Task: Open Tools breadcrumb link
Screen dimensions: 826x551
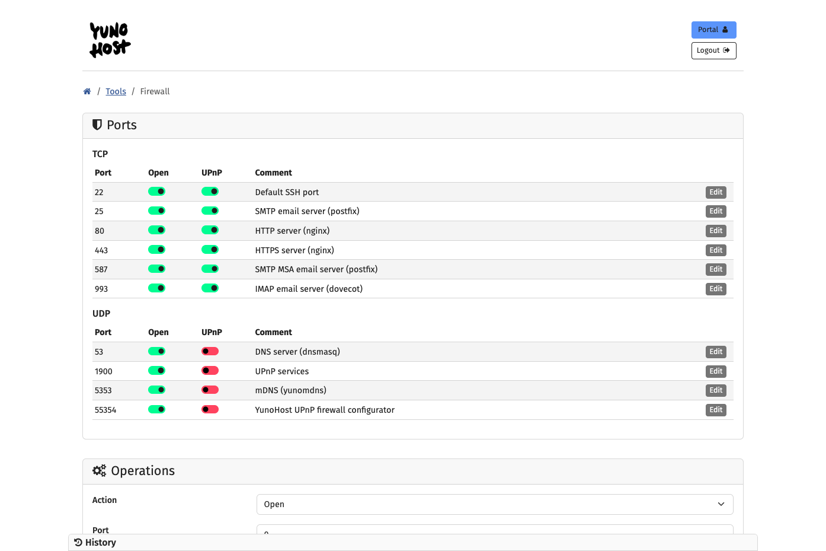Action: (116, 91)
